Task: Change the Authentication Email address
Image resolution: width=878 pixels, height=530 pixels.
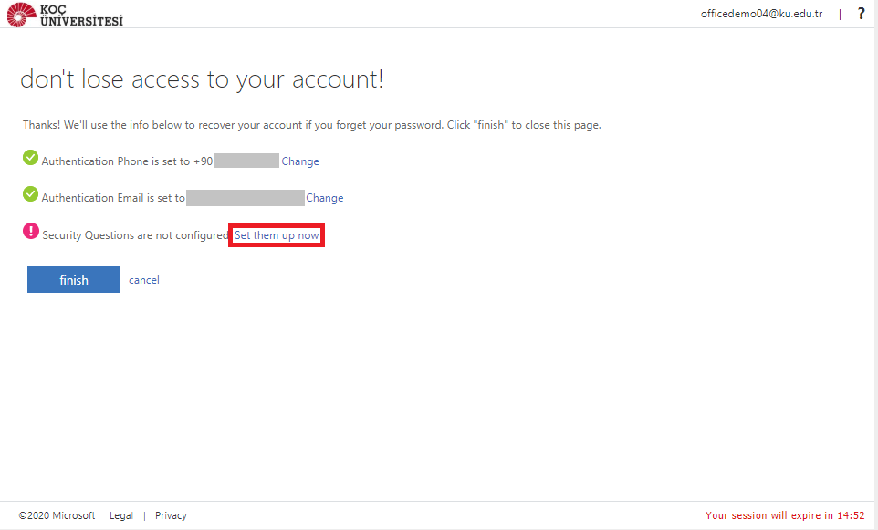Action: click(x=325, y=198)
